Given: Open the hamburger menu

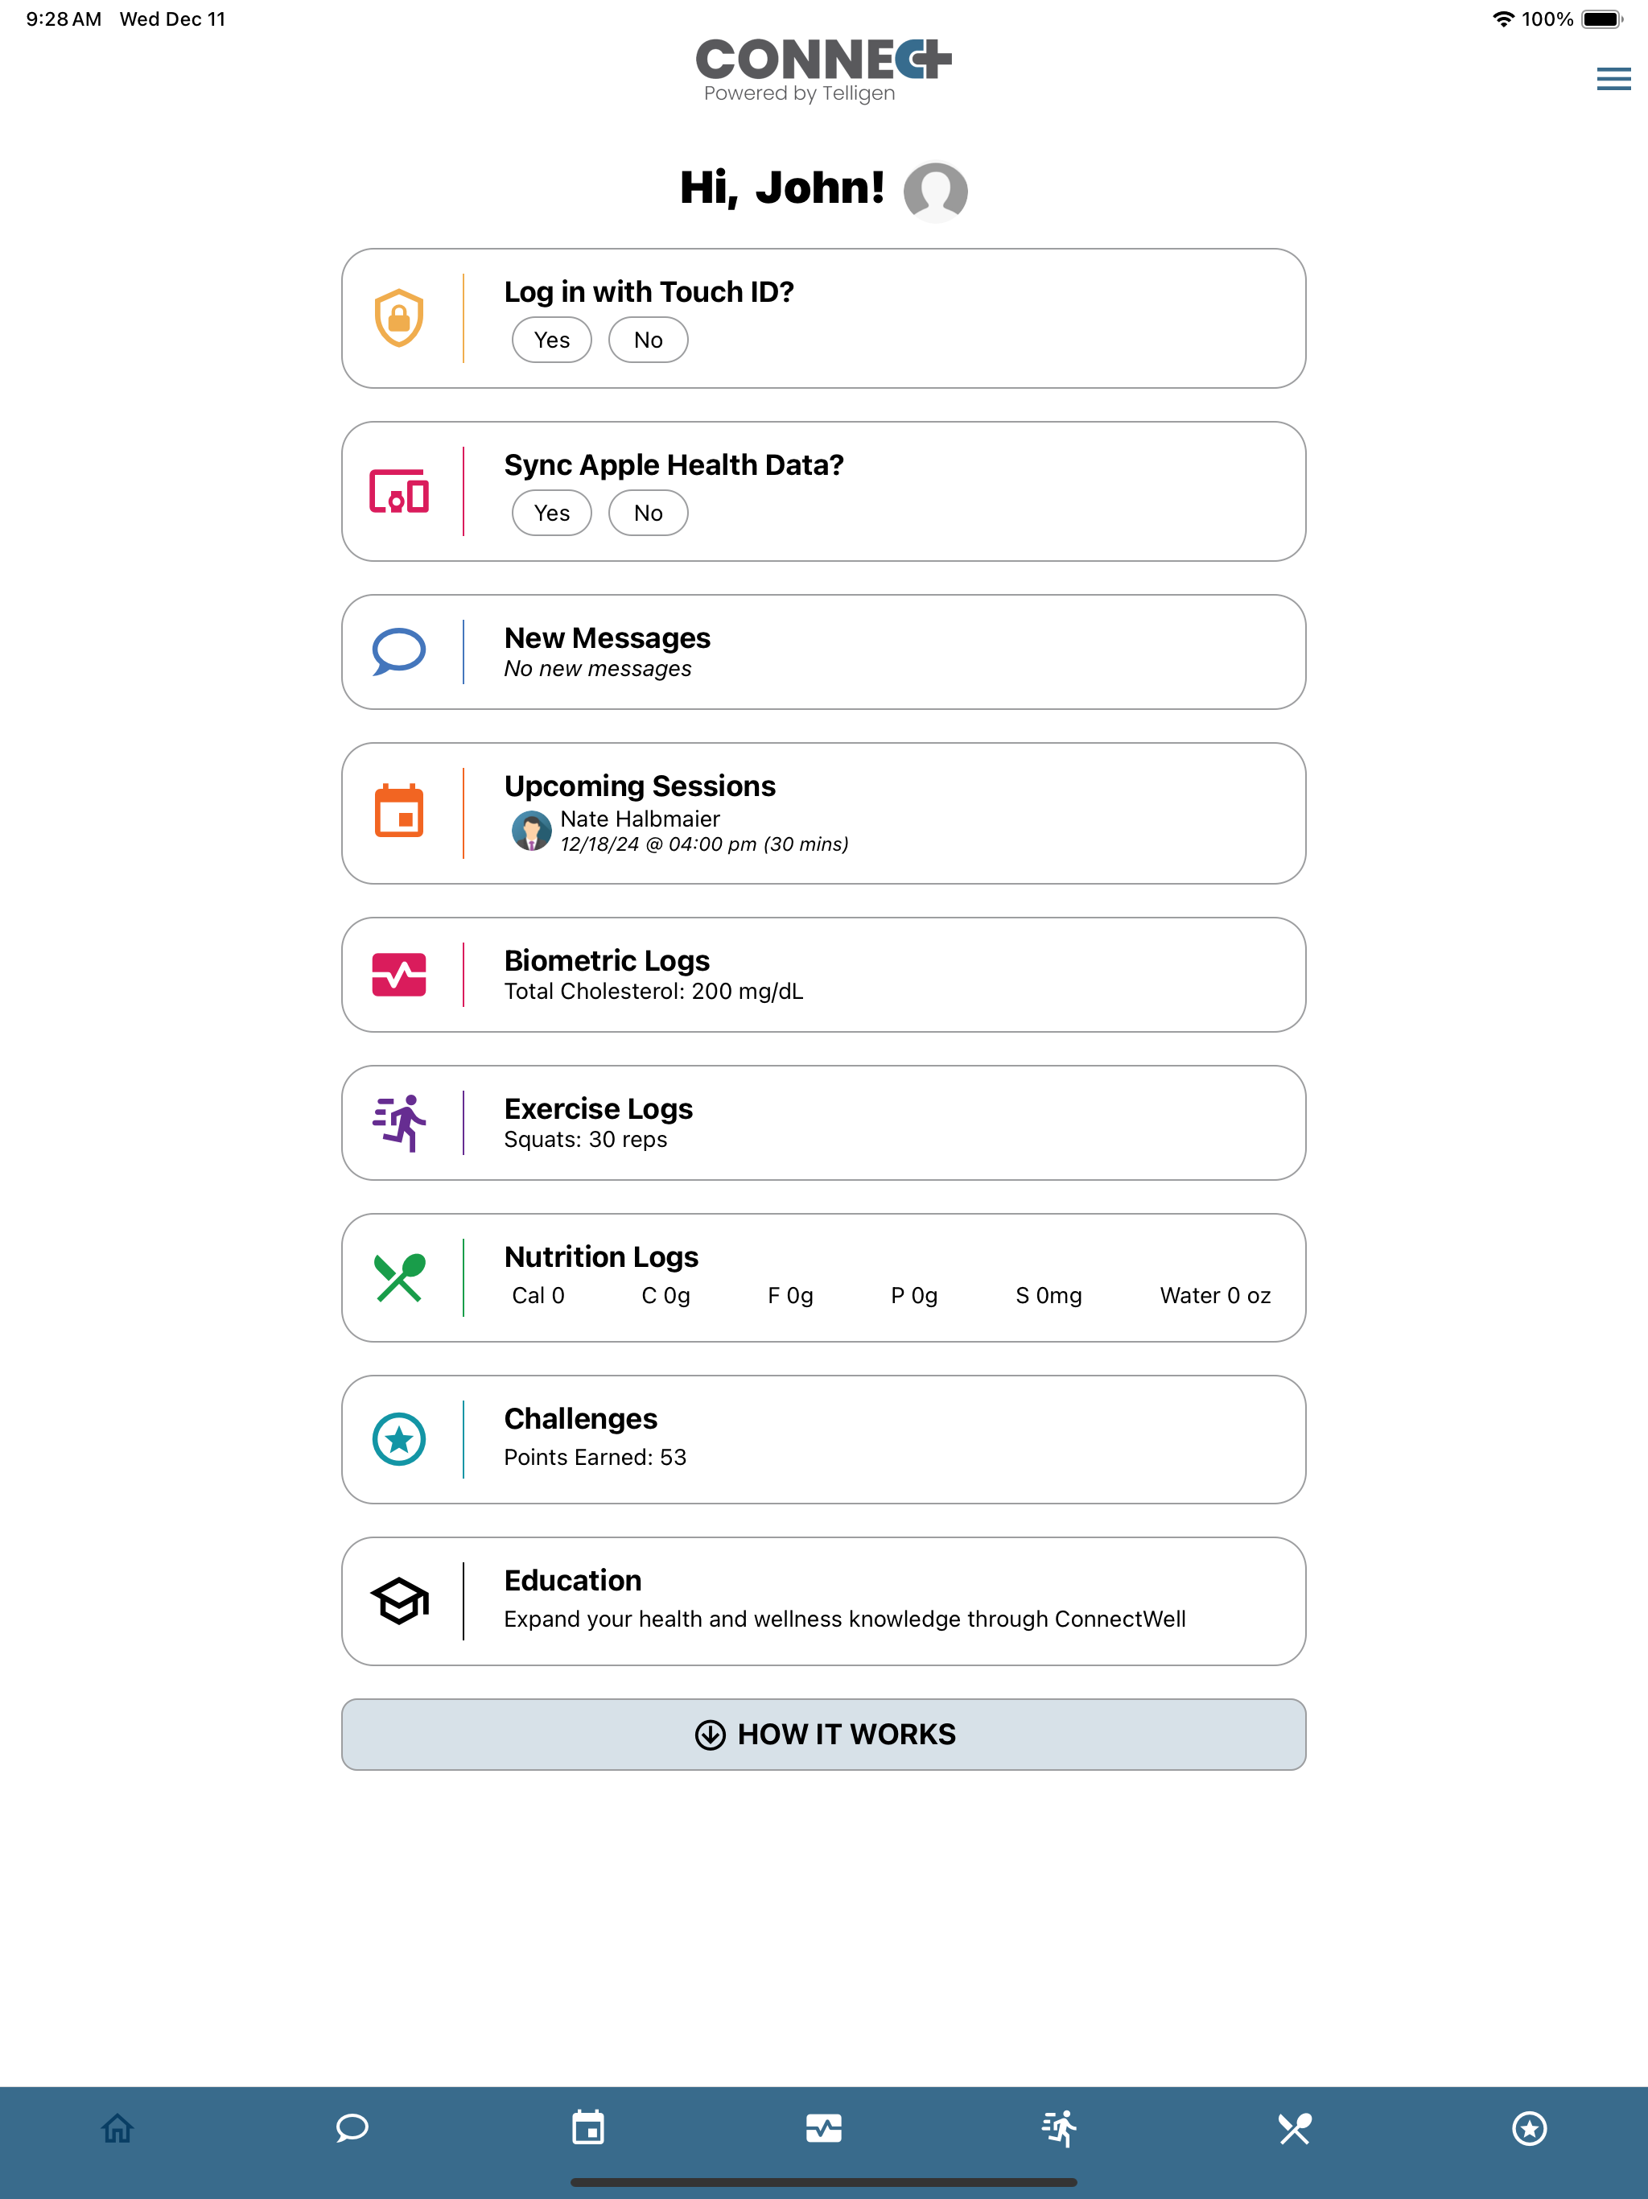Looking at the screenshot, I should coord(1613,79).
